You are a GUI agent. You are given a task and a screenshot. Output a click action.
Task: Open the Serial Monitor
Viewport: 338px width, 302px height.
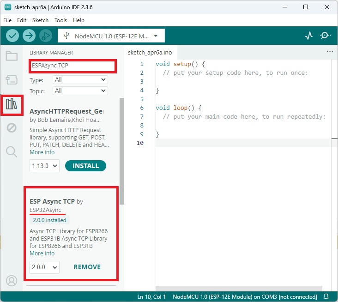pos(325,36)
